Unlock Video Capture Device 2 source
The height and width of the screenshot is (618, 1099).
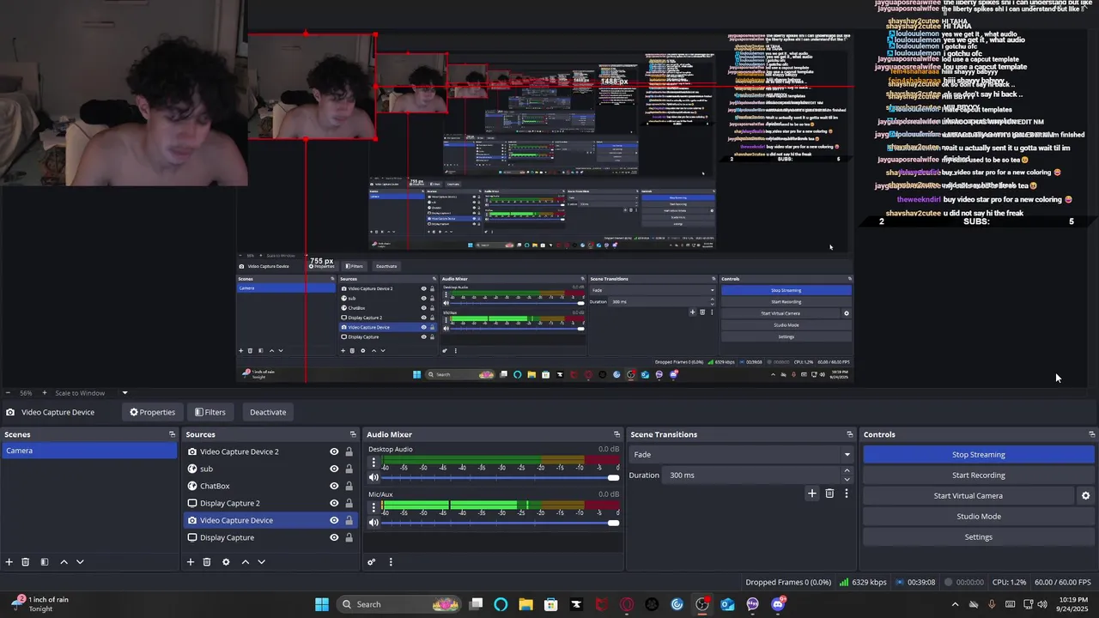[349, 451]
